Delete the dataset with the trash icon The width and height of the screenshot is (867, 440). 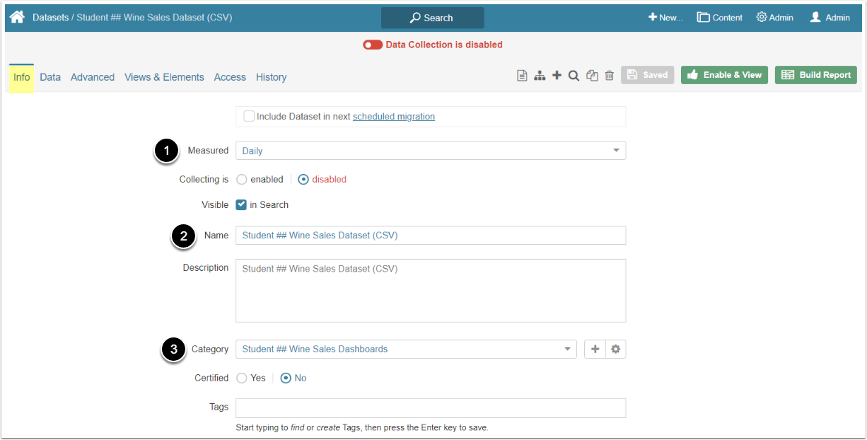point(609,76)
